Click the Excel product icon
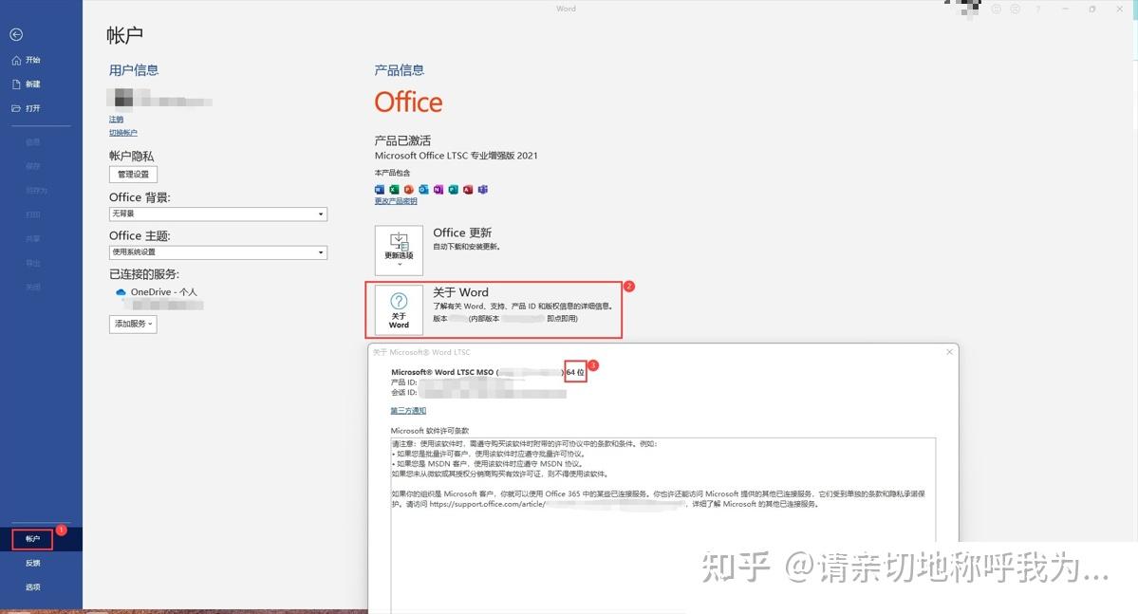 coord(394,190)
